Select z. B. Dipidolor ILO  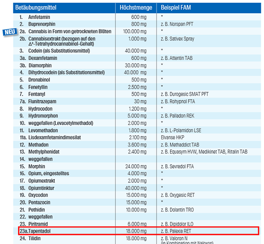point(177,224)
